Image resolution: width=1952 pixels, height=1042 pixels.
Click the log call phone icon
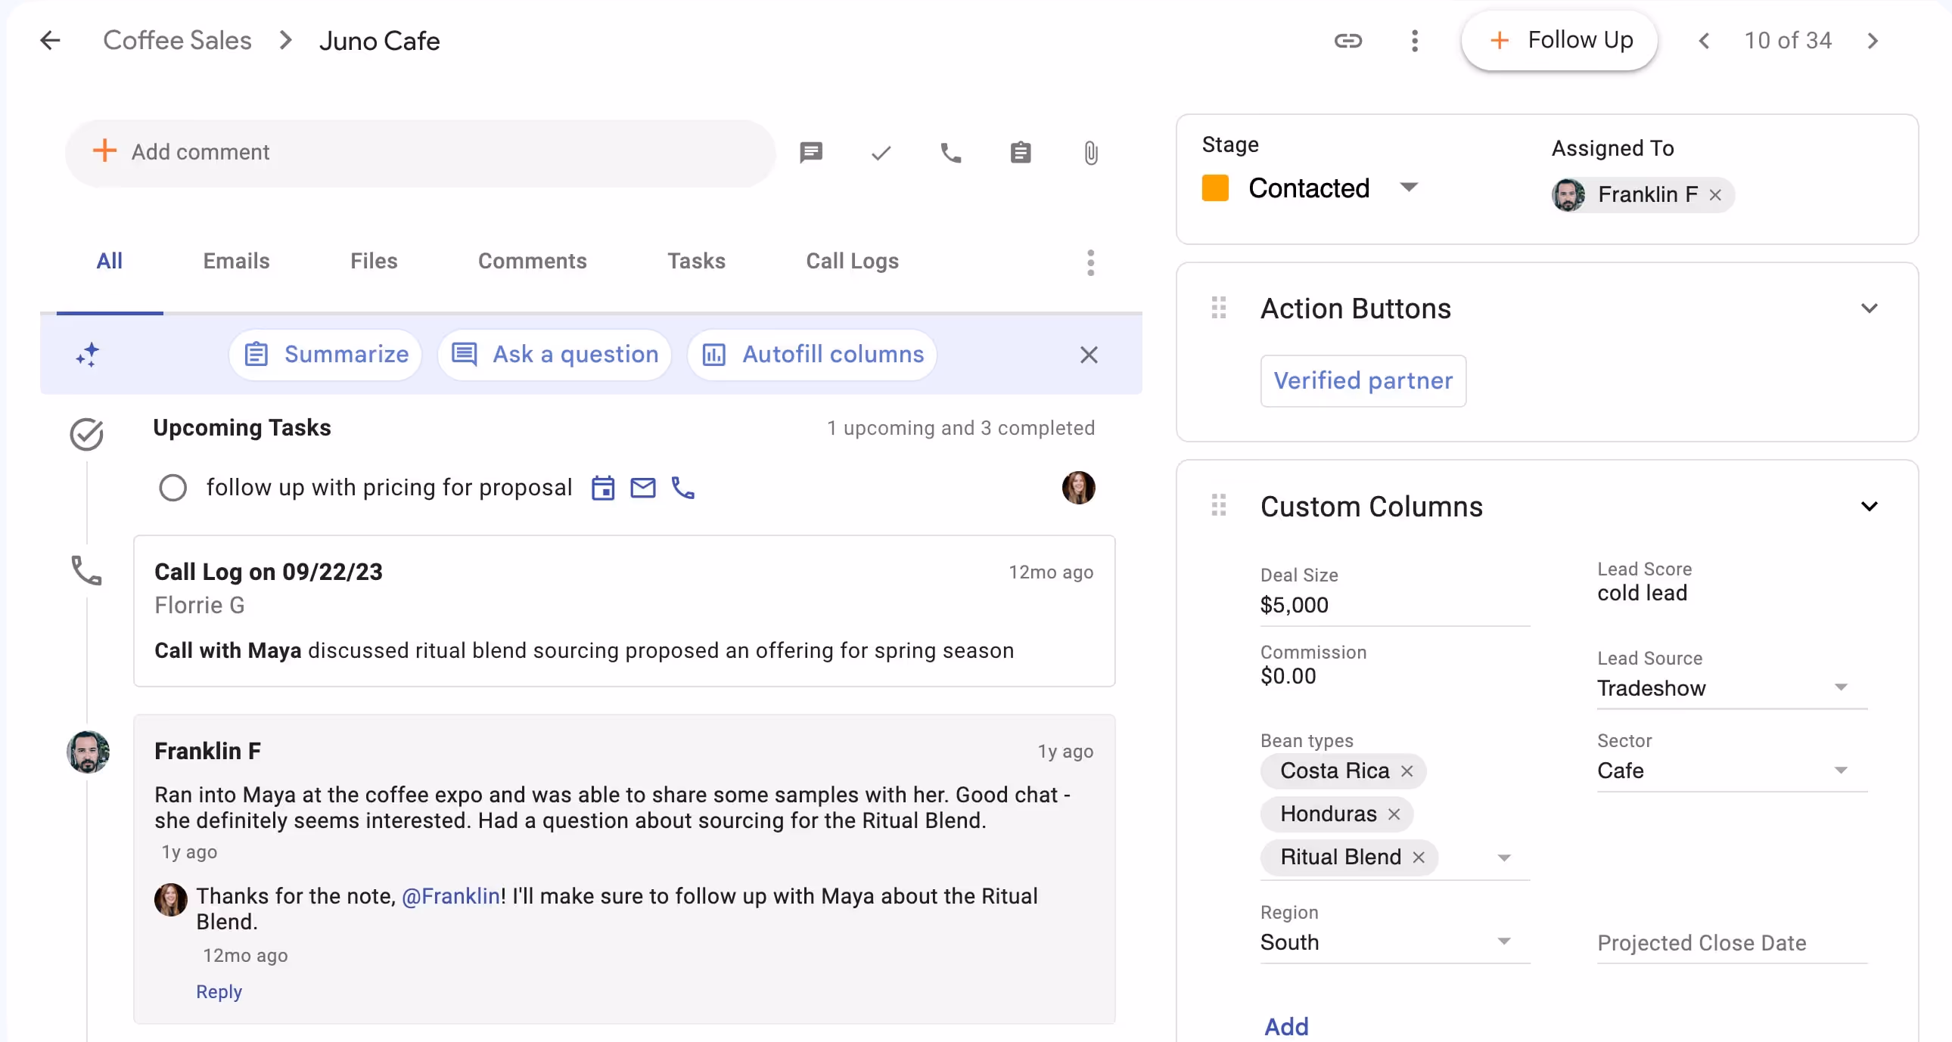tap(950, 153)
